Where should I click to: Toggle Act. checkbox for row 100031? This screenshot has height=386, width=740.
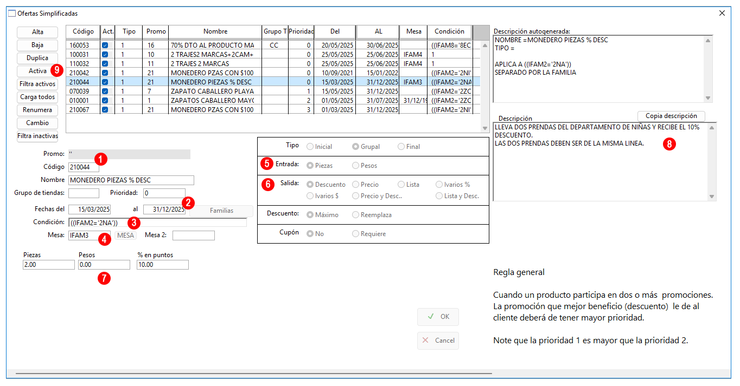click(105, 55)
